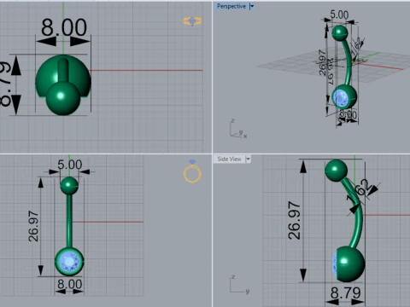
Task: Open the Side View viewport dropdown arrow
Action: (248, 159)
